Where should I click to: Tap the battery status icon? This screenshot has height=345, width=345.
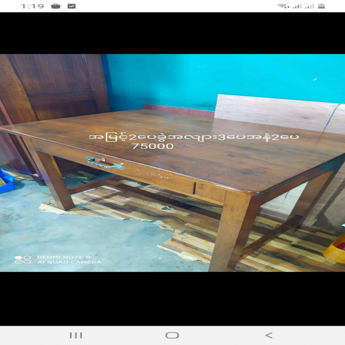[x=322, y=6]
